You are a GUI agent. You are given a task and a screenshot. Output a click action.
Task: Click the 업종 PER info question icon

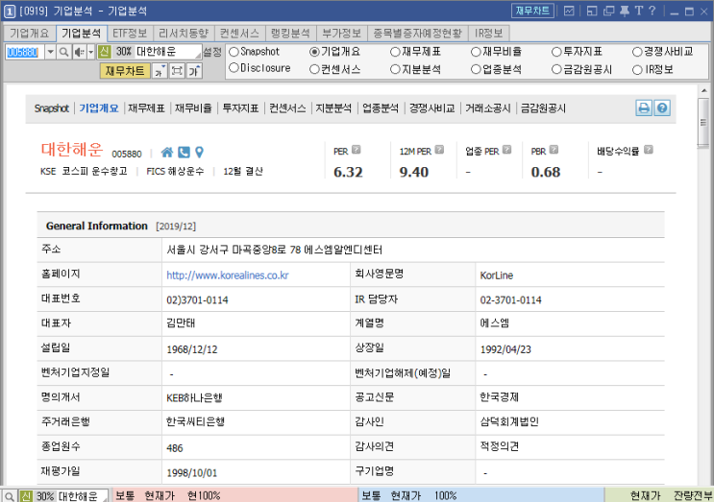click(x=506, y=150)
